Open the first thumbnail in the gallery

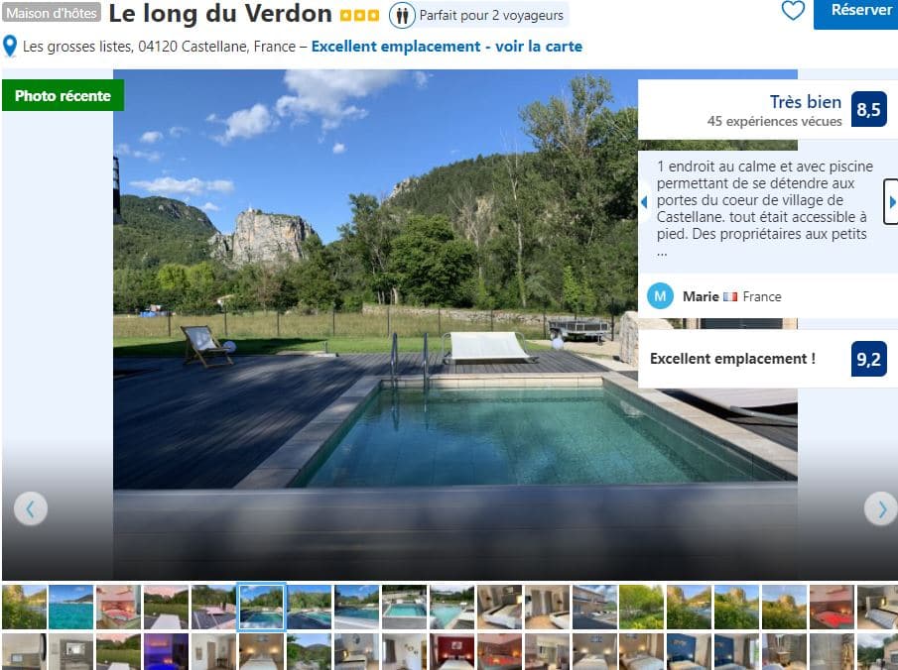click(24, 607)
